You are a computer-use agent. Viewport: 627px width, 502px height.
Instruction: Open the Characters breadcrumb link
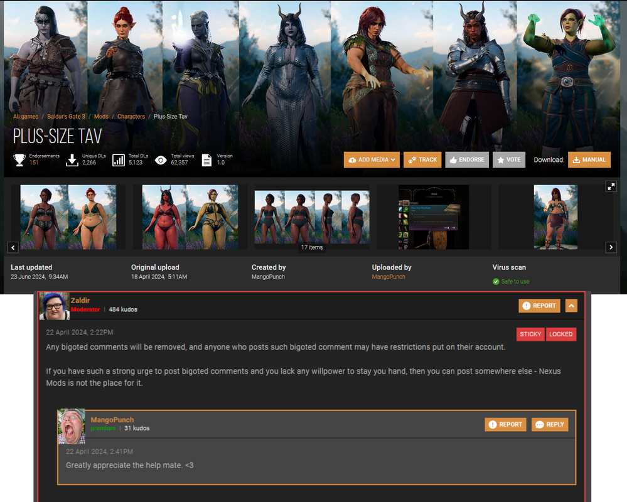point(131,116)
